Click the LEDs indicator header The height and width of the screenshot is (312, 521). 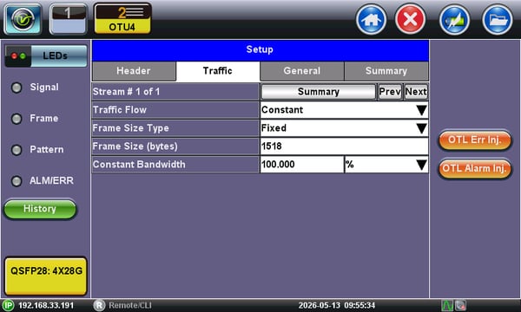46,55
